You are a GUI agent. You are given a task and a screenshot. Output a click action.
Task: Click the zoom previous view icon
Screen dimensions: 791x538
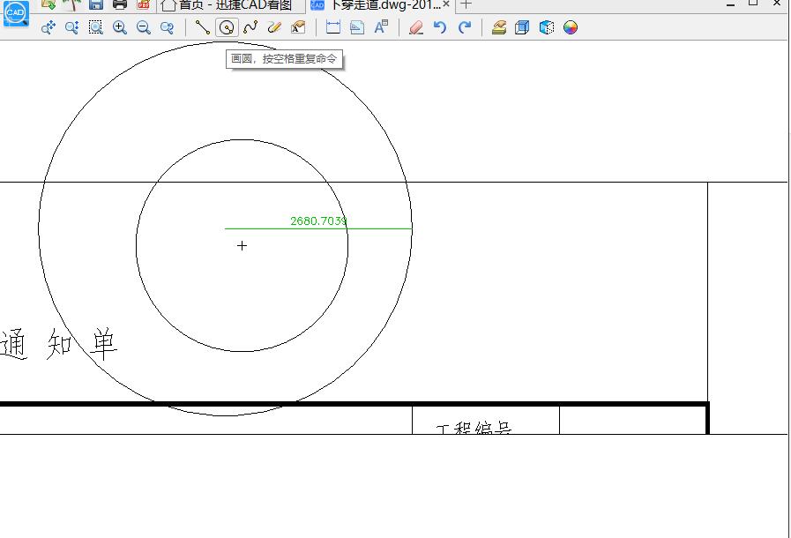pyautogui.click(x=167, y=27)
